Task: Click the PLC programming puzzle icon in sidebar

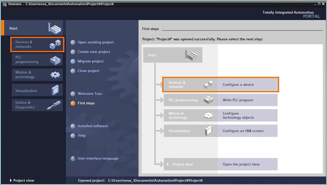Action: (x=55, y=60)
